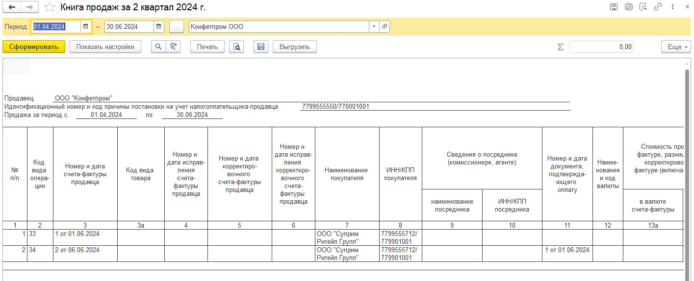Find next with the arrow magnifier icon
The width and height of the screenshot is (694, 281).
173,47
